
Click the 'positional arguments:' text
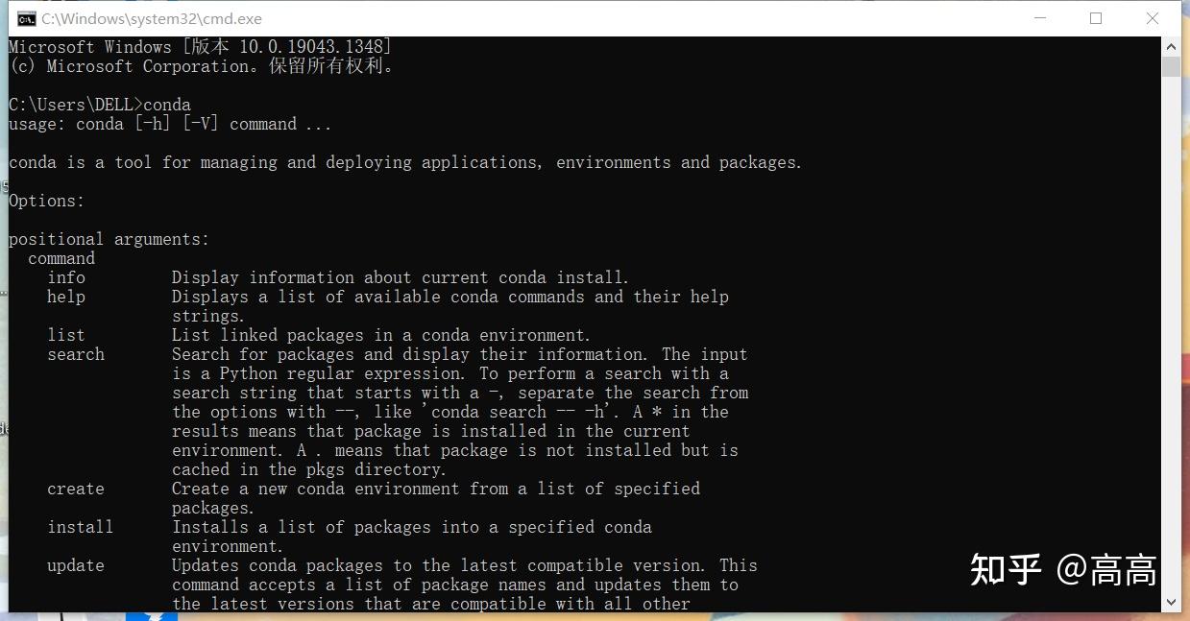tap(109, 239)
